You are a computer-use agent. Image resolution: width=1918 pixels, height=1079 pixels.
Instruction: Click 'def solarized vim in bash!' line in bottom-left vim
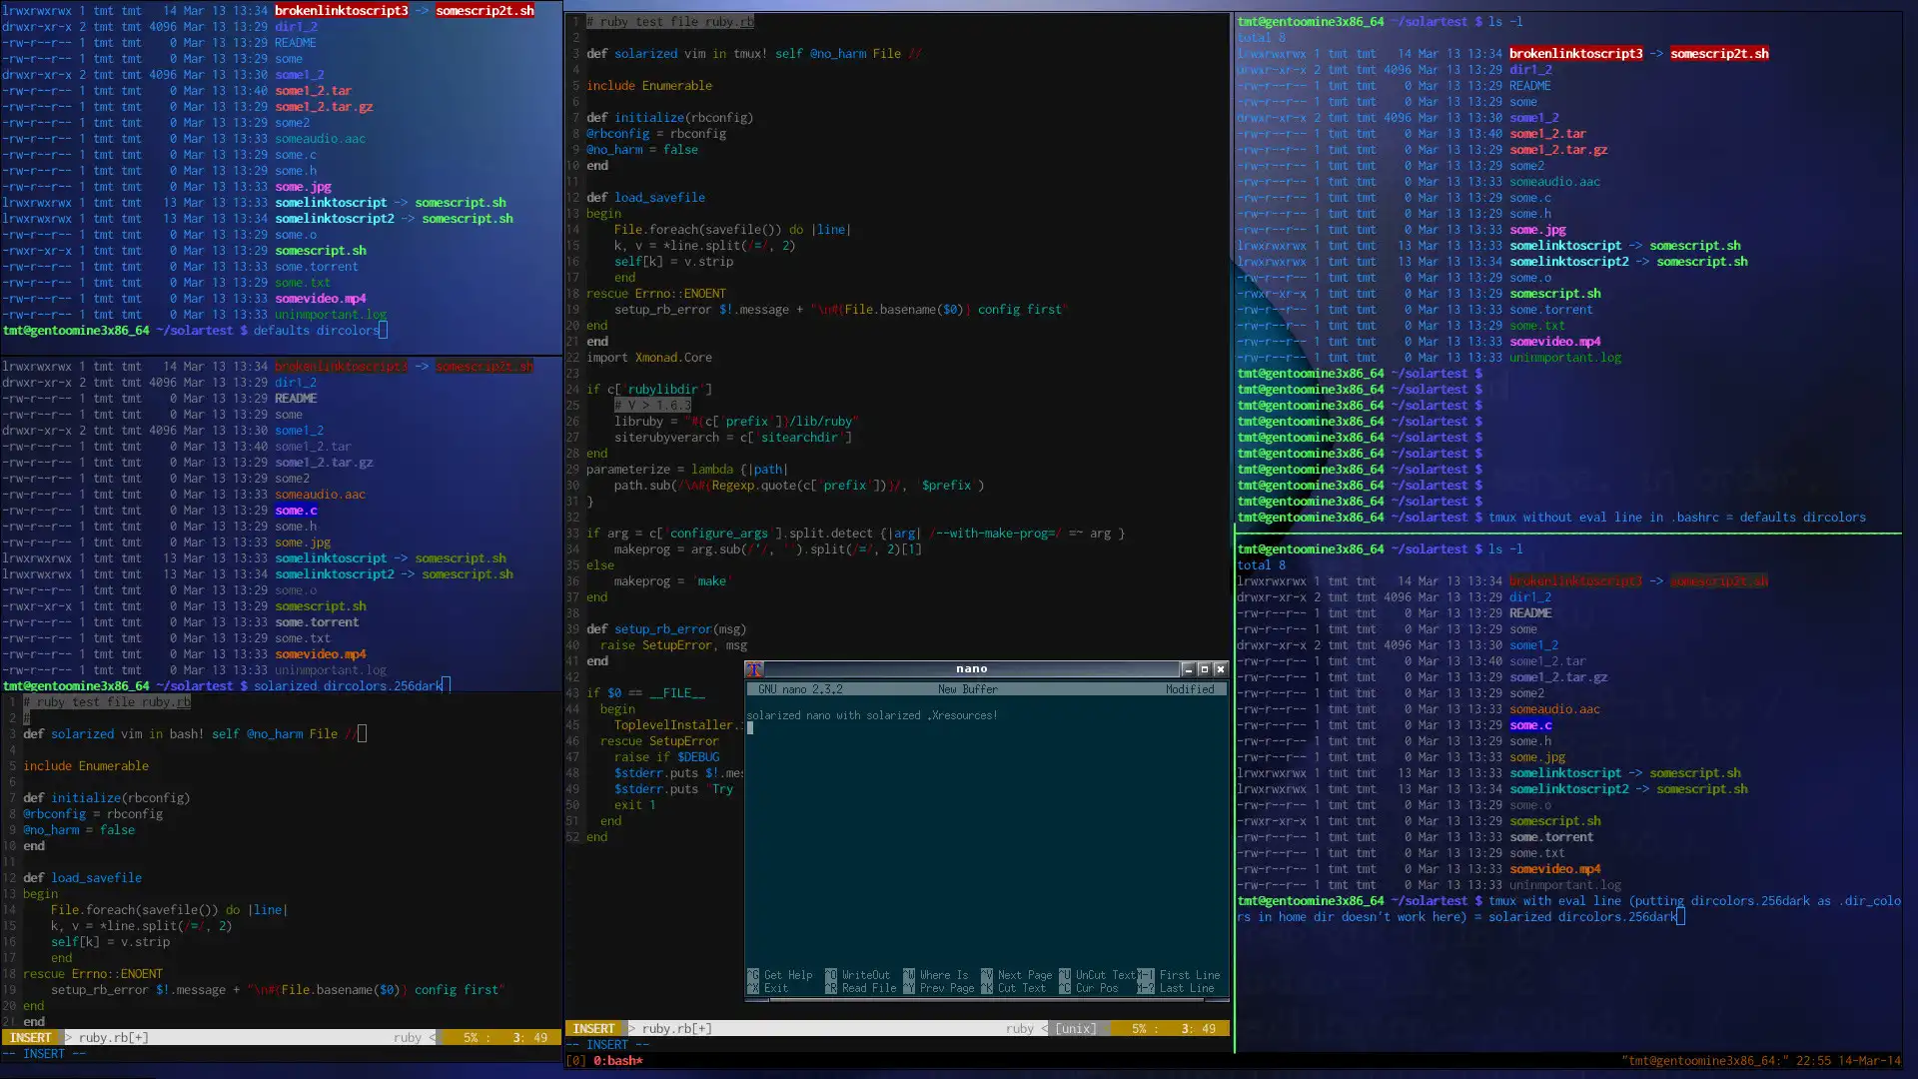(191, 734)
